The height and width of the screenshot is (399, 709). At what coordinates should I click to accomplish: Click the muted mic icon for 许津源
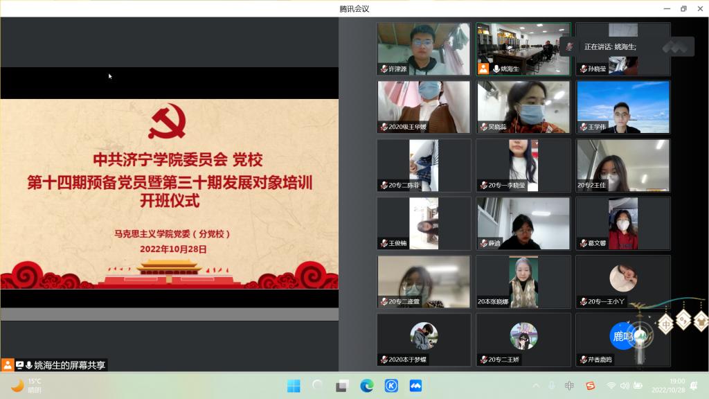click(x=383, y=69)
